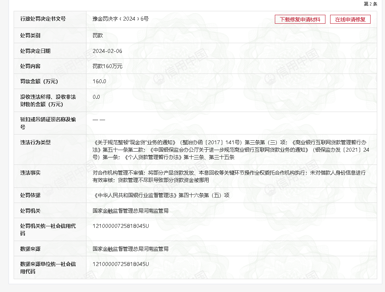The height and width of the screenshot is (292, 385).
Task: Select the 罚款160万元 penalty content text
Action: click(x=107, y=66)
